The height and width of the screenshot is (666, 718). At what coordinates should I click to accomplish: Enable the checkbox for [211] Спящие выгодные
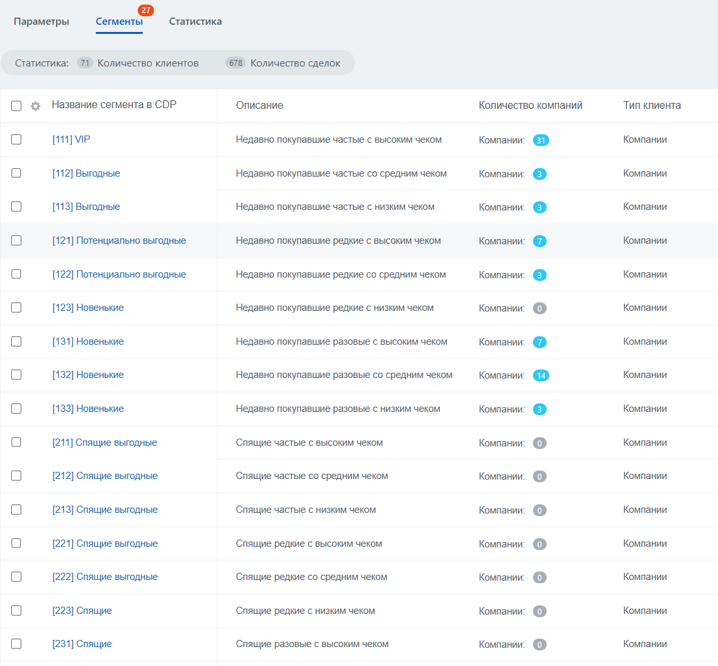16,442
